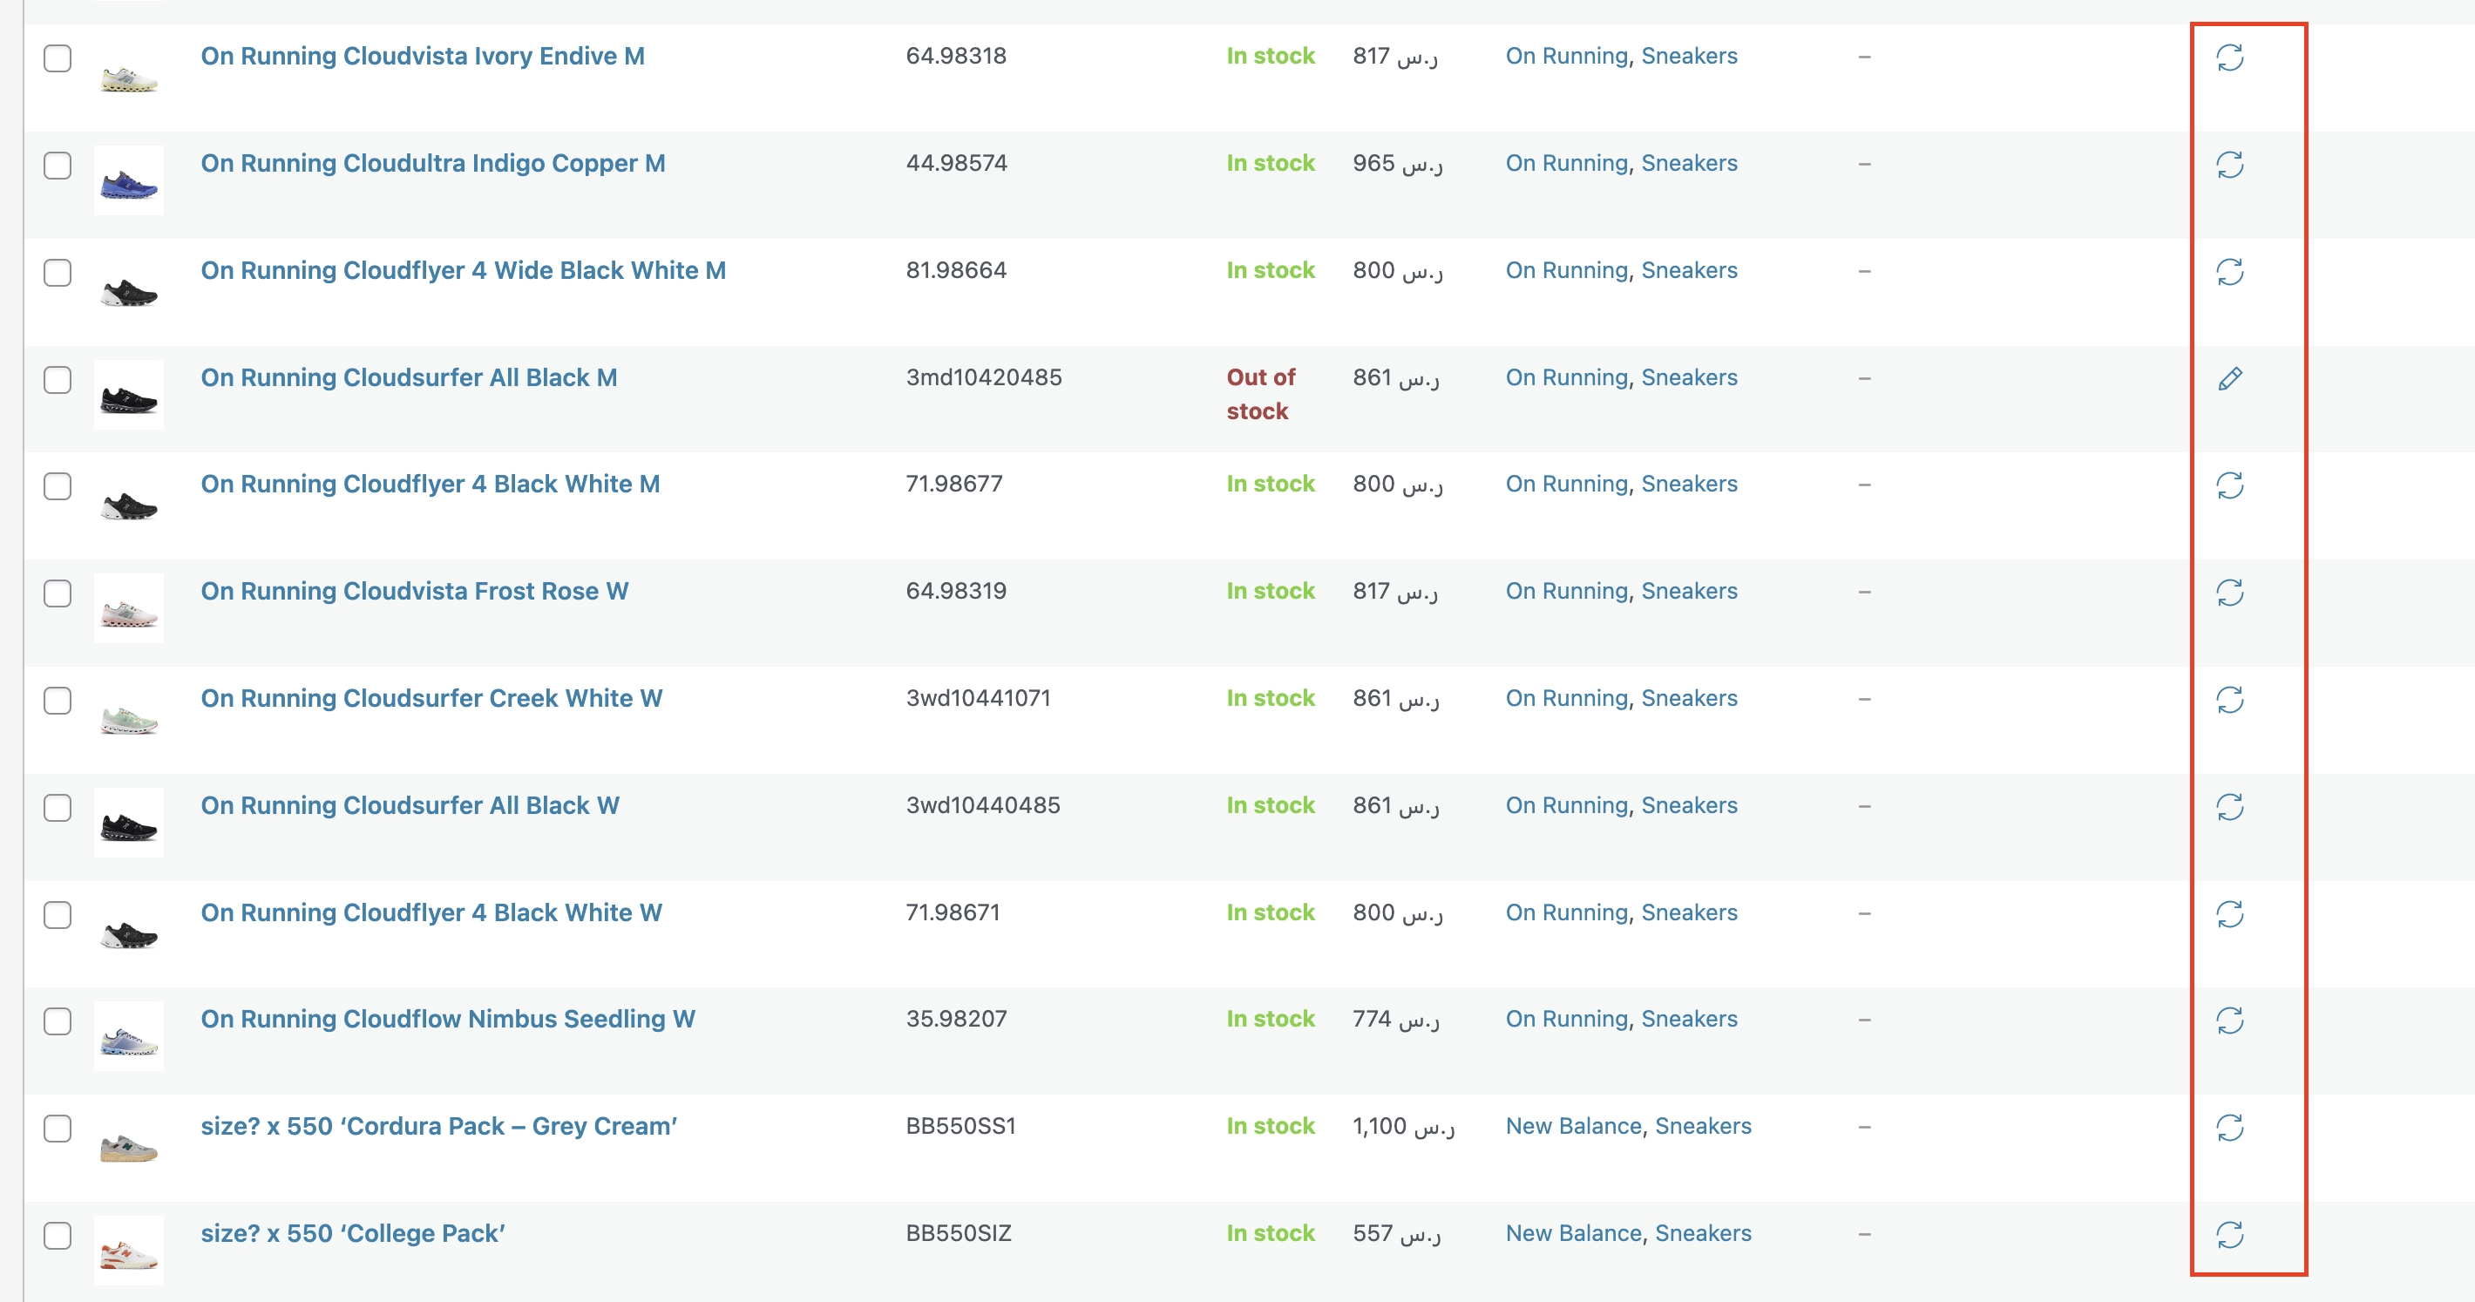Click SKU 35.98207
The height and width of the screenshot is (1302, 2475).
[956, 1019]
